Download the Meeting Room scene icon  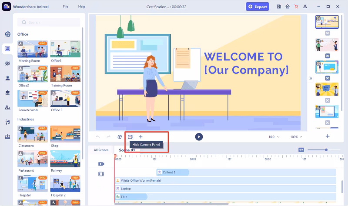pyautogui.click(x=20, y=43)
